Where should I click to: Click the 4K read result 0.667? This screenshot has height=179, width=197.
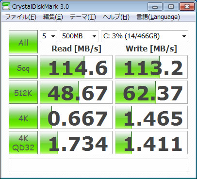click(76, 117)
